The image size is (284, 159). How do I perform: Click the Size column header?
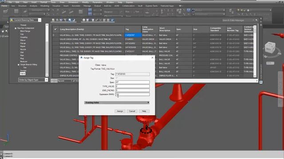pos(201,29)
